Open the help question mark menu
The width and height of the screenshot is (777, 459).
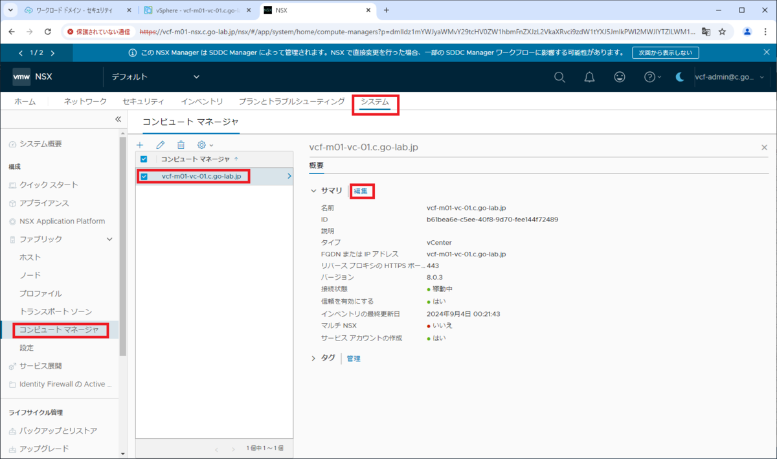click(x=652, y=77)
